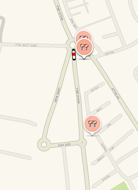Click the רותם street label
The height and width of the screenshot is (190, 138).
pos(99,110)
